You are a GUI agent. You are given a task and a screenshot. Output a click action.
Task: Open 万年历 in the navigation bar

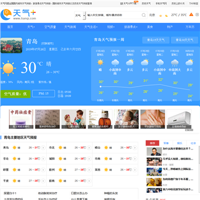coord(190,27)
